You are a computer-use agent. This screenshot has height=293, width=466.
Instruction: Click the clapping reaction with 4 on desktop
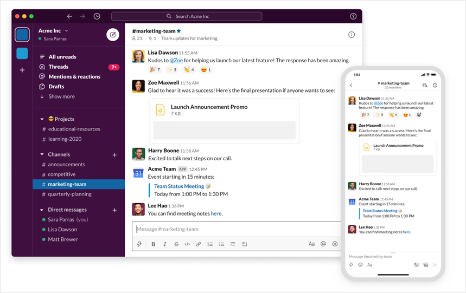(x=189, y=70)
